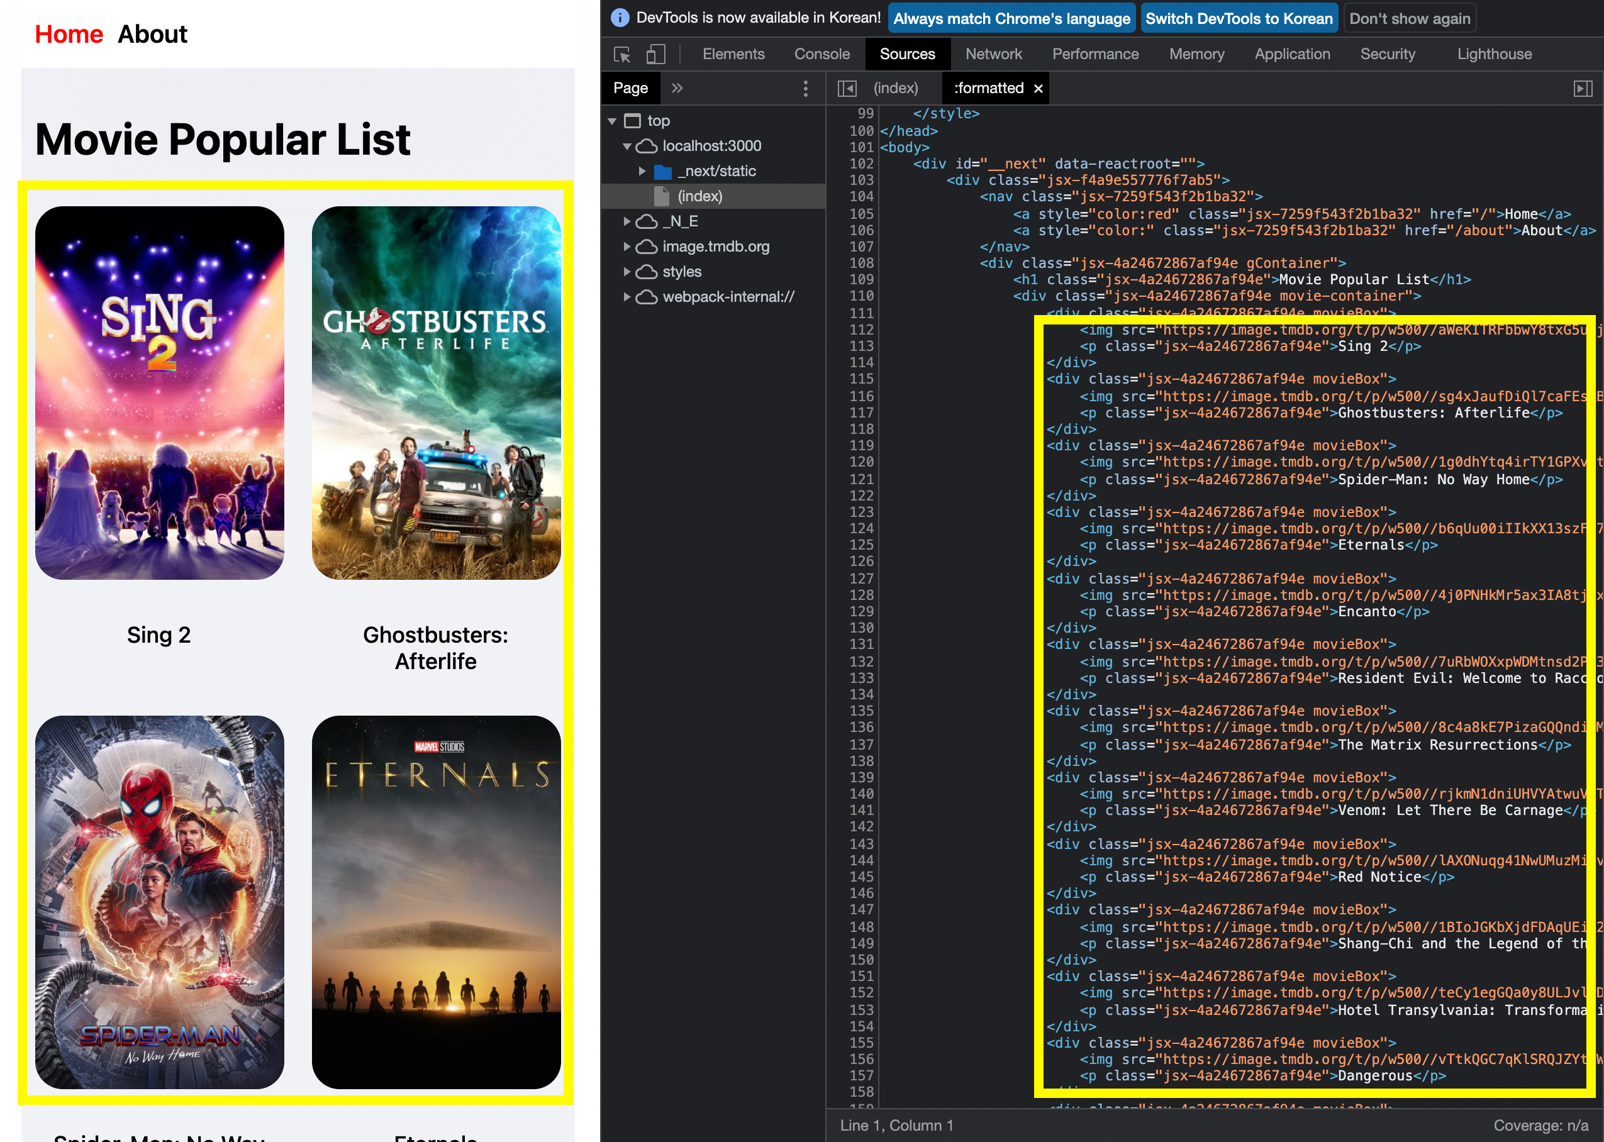
Task: Open the Lighthouse tab
Action: 1493,54
